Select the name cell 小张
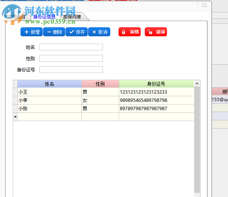 click(50, 108)
